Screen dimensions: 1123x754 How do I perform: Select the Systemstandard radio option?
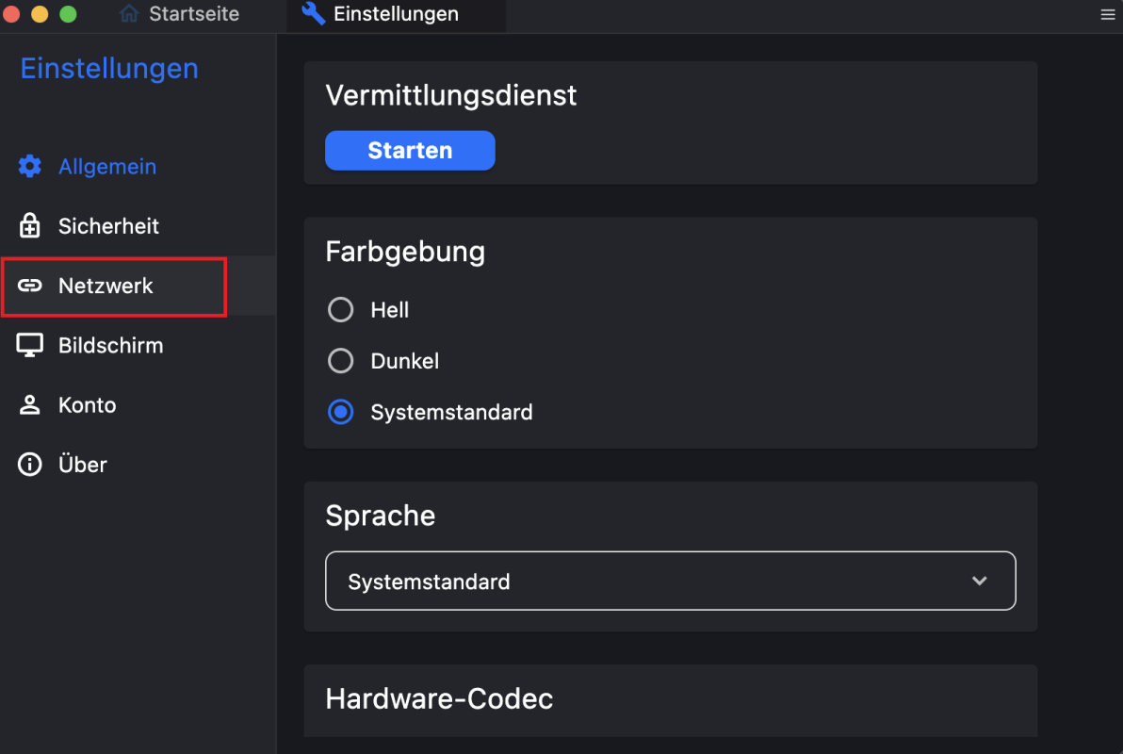[x=340, y=412]
